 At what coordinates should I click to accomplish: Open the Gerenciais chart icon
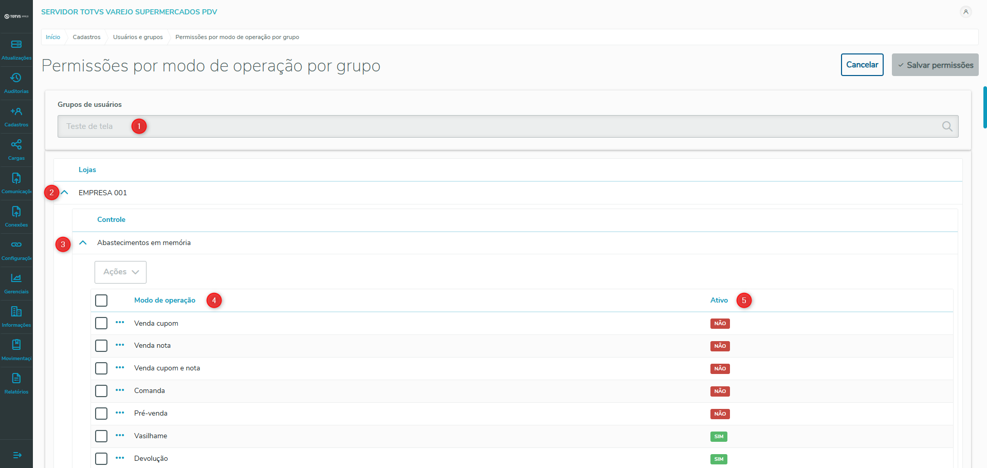[x=16, y=278]
